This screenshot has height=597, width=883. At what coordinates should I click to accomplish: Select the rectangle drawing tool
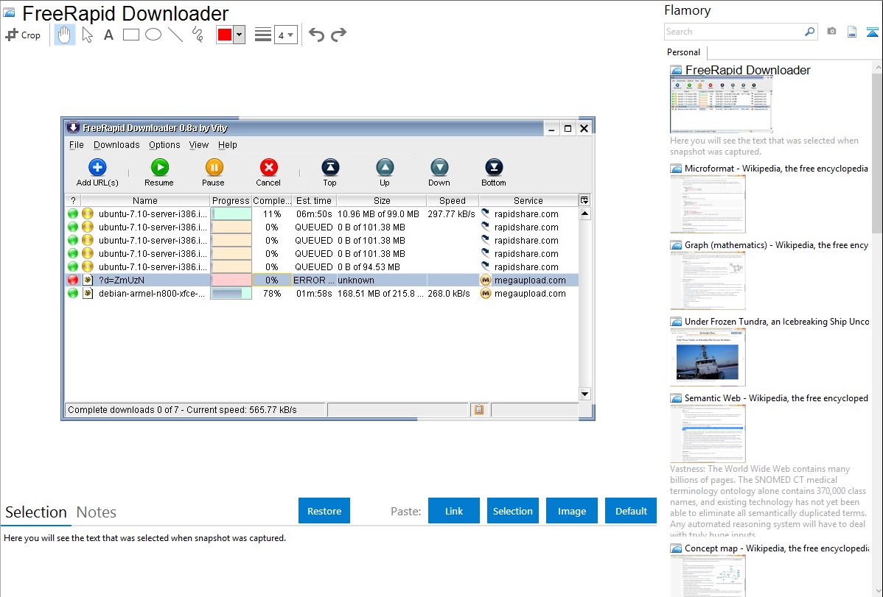click(130, 35)
